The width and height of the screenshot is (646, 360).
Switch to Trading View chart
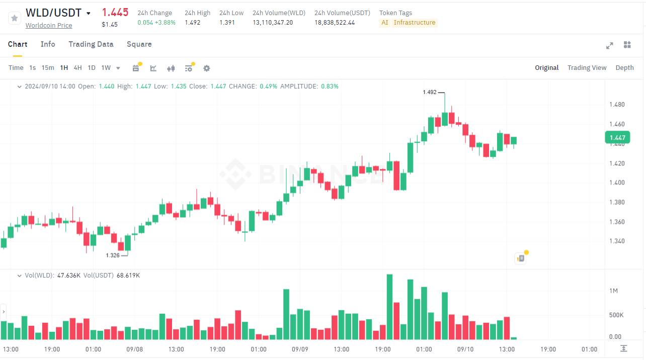pos(587,68)
